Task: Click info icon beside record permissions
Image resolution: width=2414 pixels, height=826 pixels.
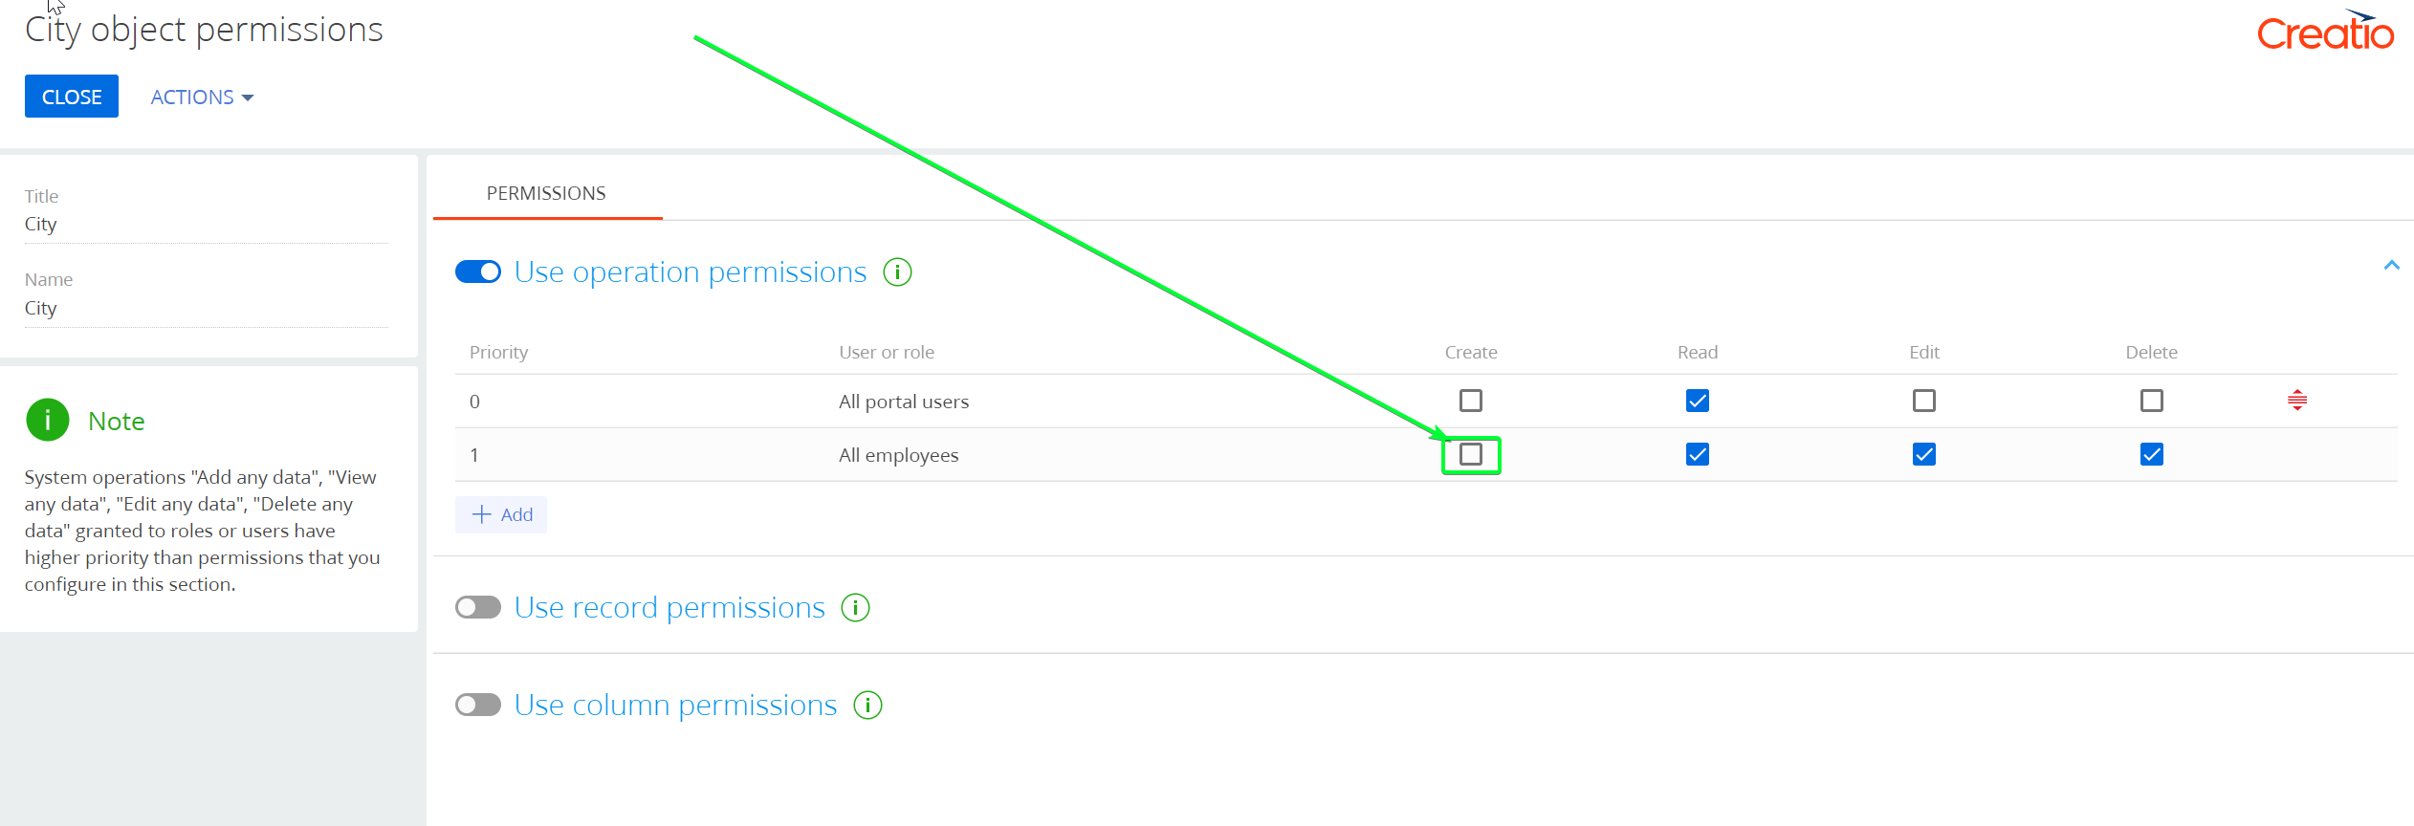Action: pyautogui.click(x=855, y=608)
